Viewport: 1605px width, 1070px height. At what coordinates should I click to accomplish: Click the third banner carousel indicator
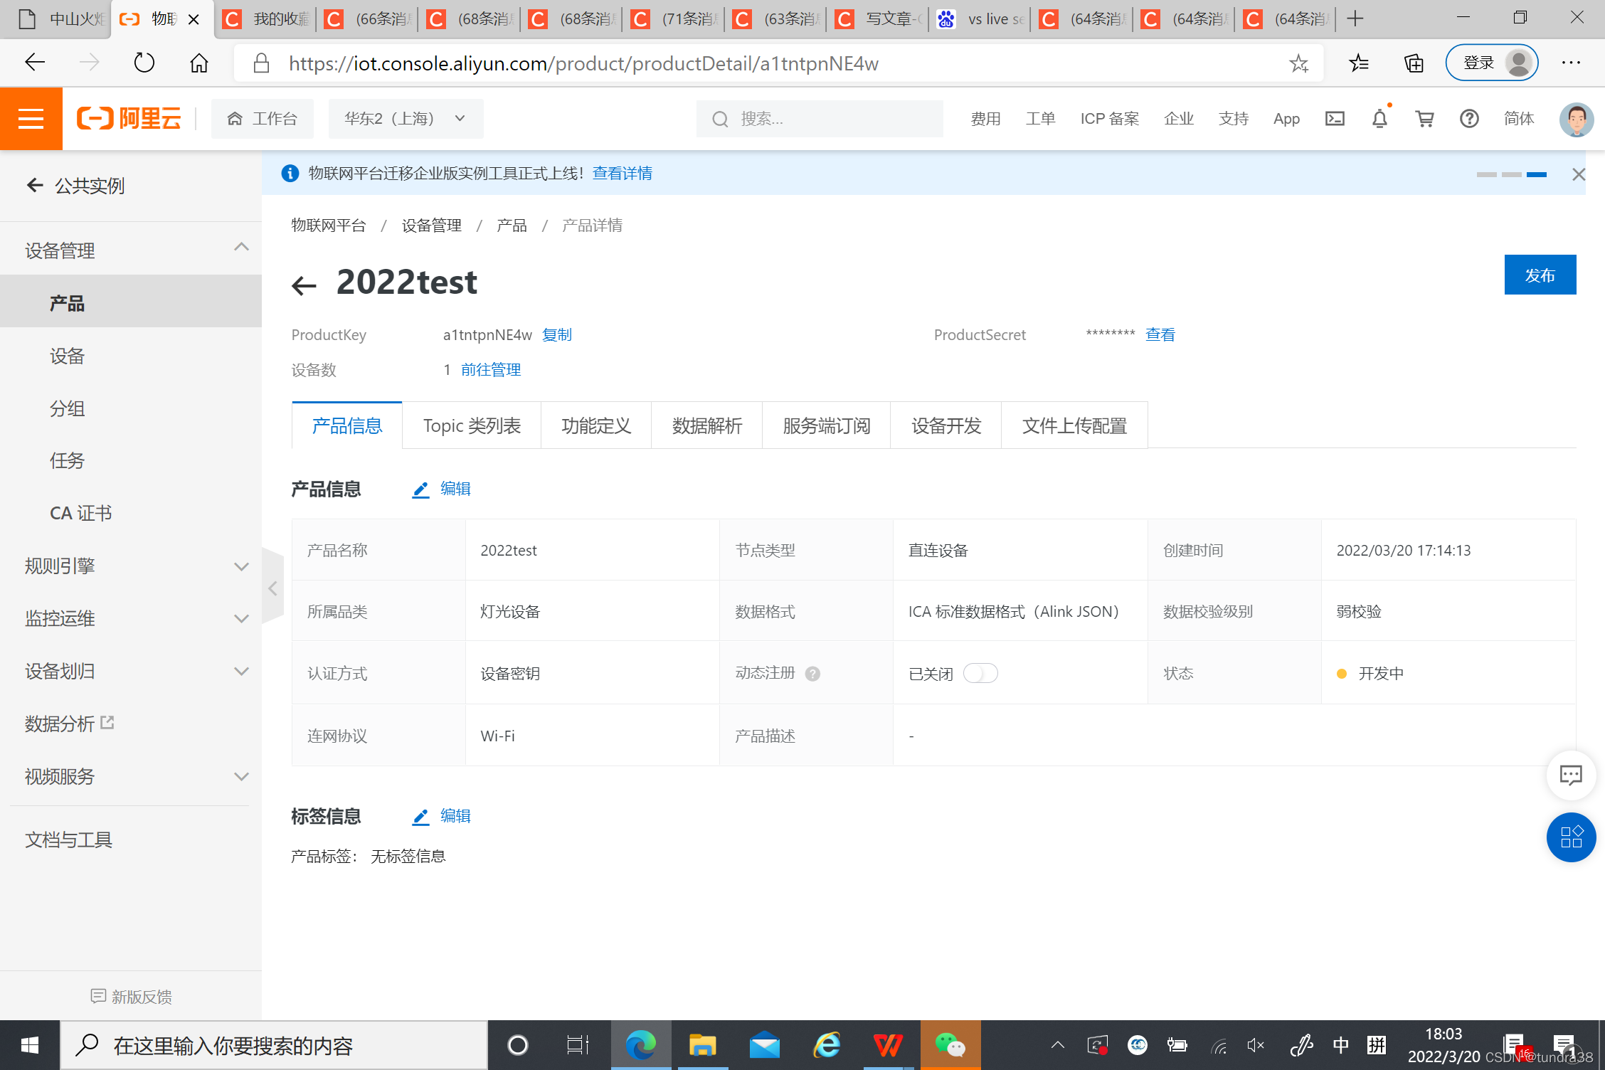(1536, 174)
